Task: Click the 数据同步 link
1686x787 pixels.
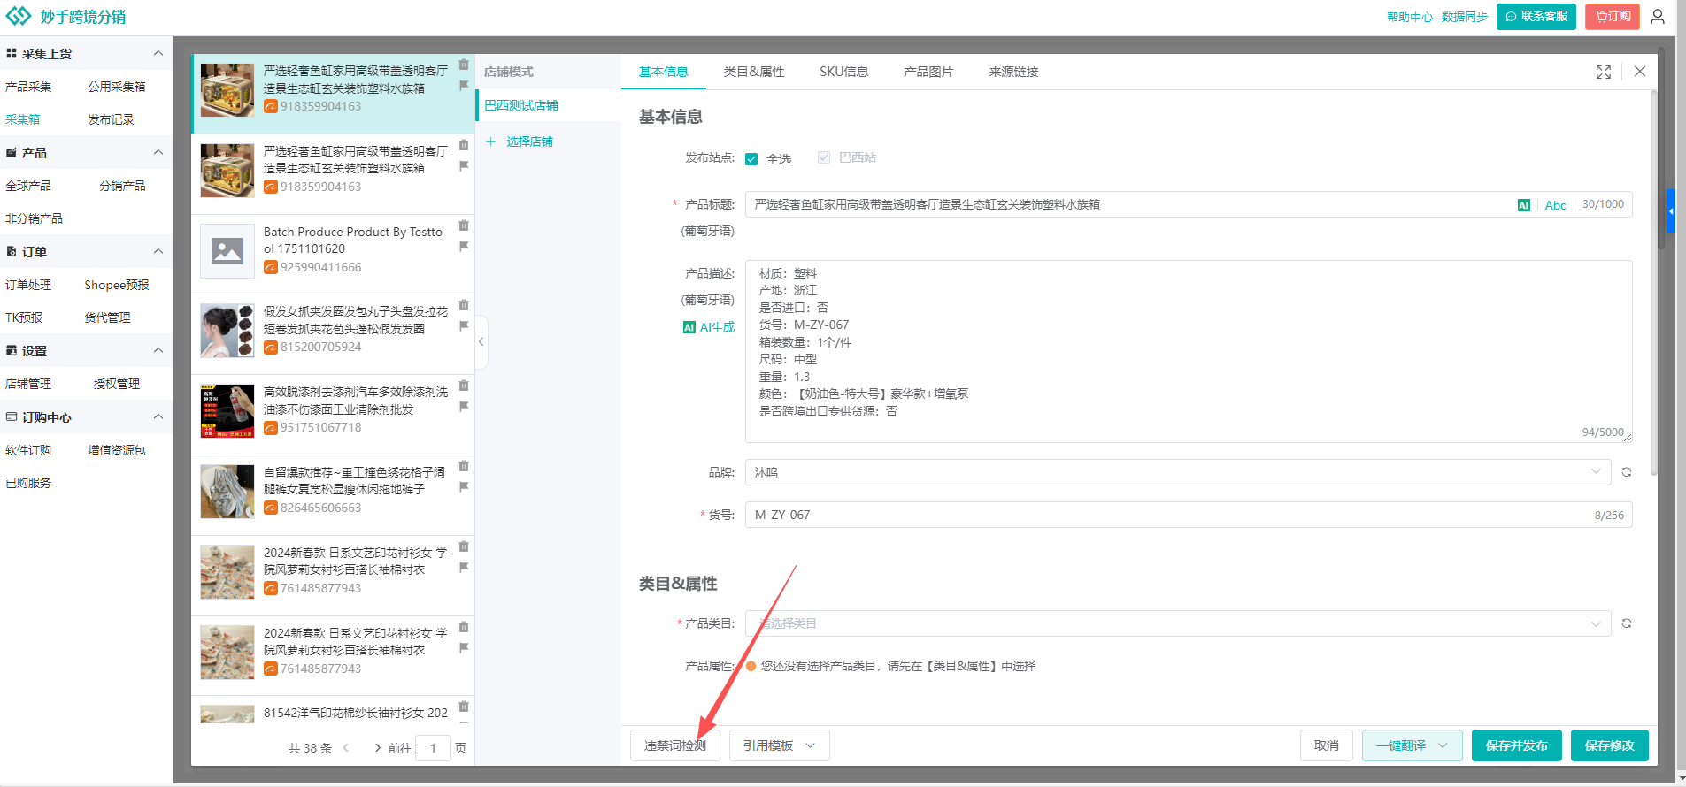Action: pyautogui.click(x=1465, y=17)
